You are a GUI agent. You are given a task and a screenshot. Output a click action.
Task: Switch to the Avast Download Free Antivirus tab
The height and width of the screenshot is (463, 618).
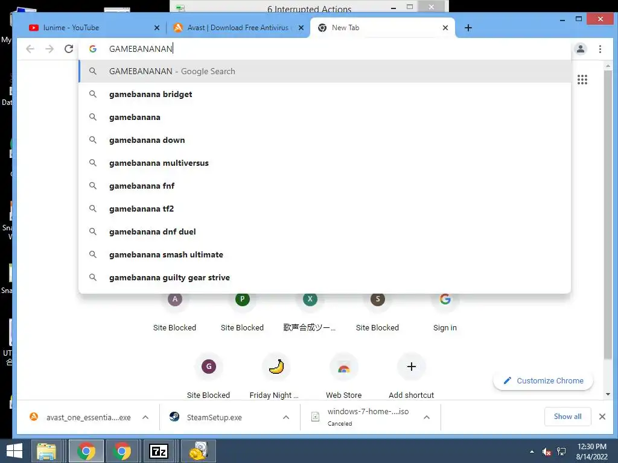[237, 28]
